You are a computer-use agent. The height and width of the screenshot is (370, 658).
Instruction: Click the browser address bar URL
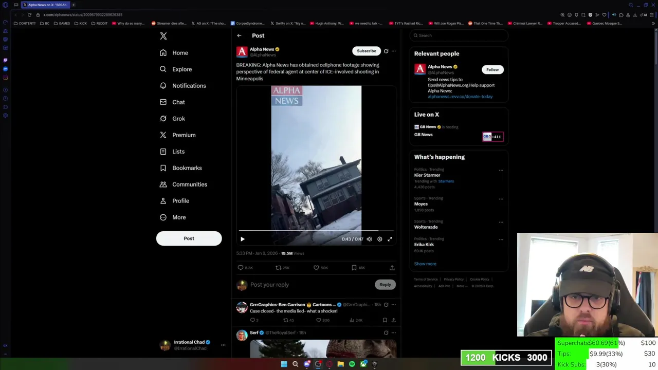coord(83,14)
